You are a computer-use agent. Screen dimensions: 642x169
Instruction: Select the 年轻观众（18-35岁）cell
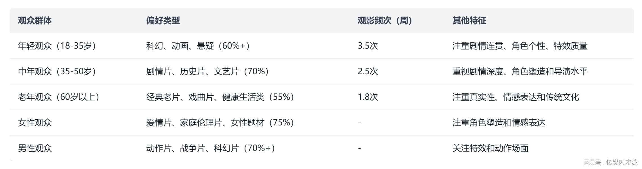(x=57, y=46)
